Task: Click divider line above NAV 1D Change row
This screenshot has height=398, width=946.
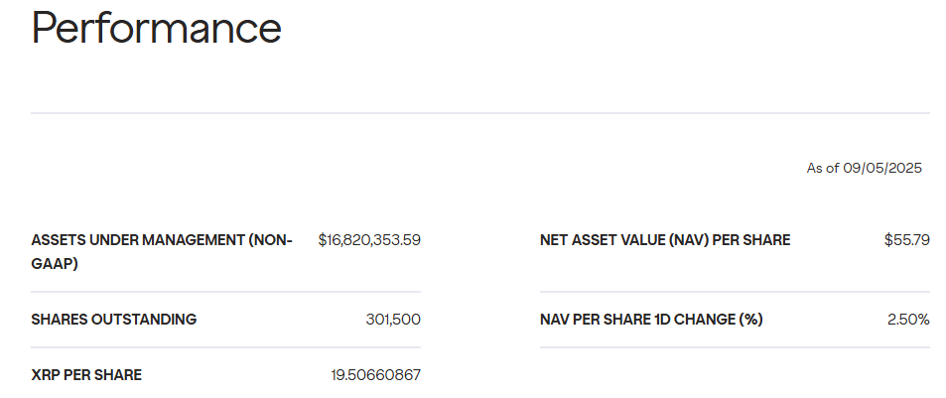Action: (x=735, y=292)
